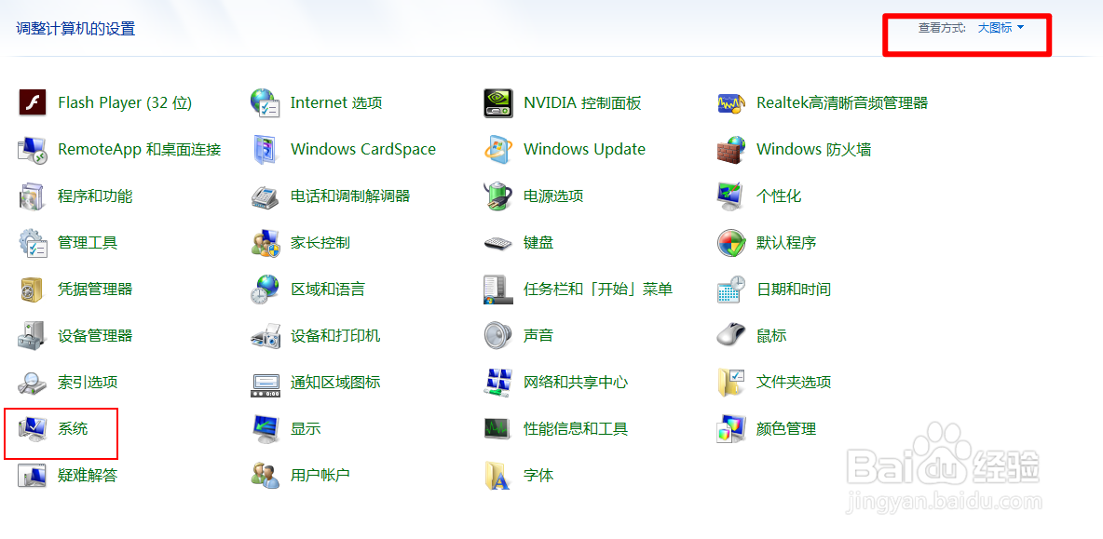Click the Internet 选项 text link
The height and width of the screenshot is (539, 1103).
point(336,103)
